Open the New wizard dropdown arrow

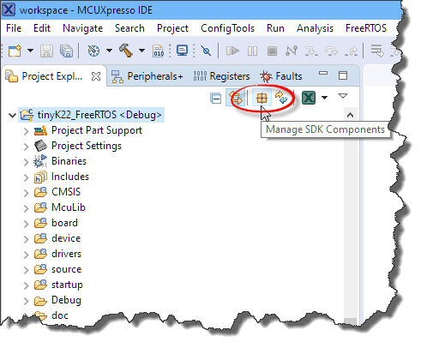[x=30, y=51]
